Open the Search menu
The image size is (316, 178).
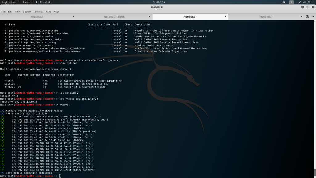tap(27, 12)
